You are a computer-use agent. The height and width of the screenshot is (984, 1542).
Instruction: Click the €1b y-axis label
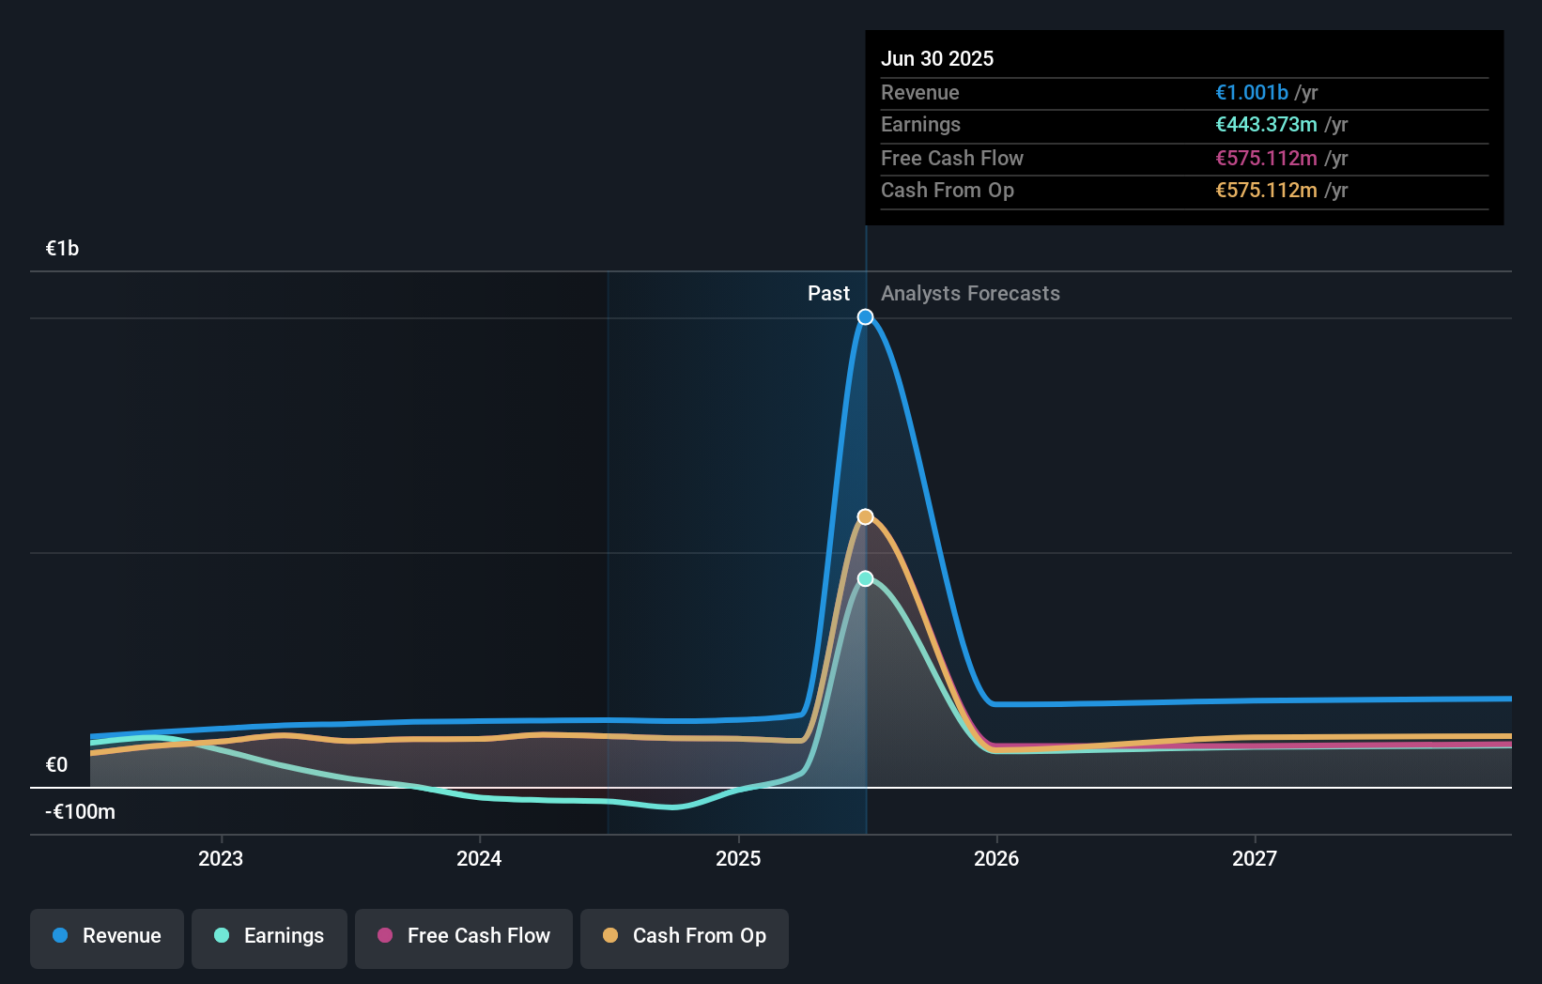point(62,248)
